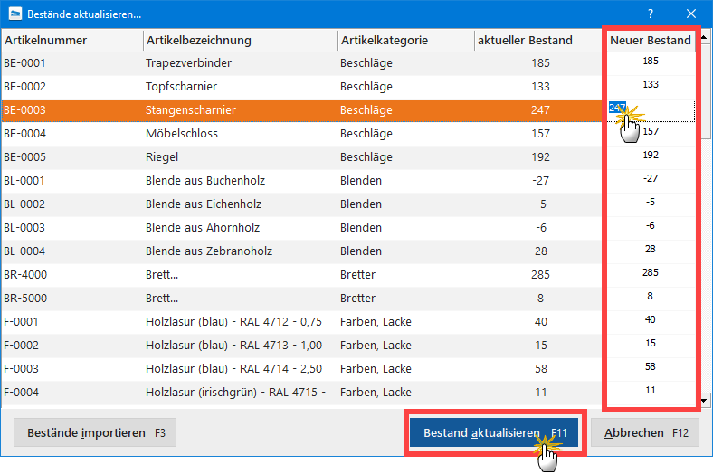713x474 pixels.
Task: Select the BE-0004 Möbelschloss row
Action: (301, 134)
